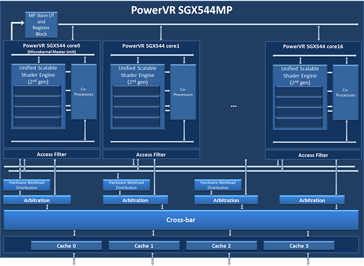Click the PowerVR SGX544 core16 heading

pyautogui.click(x=313, y=46)
